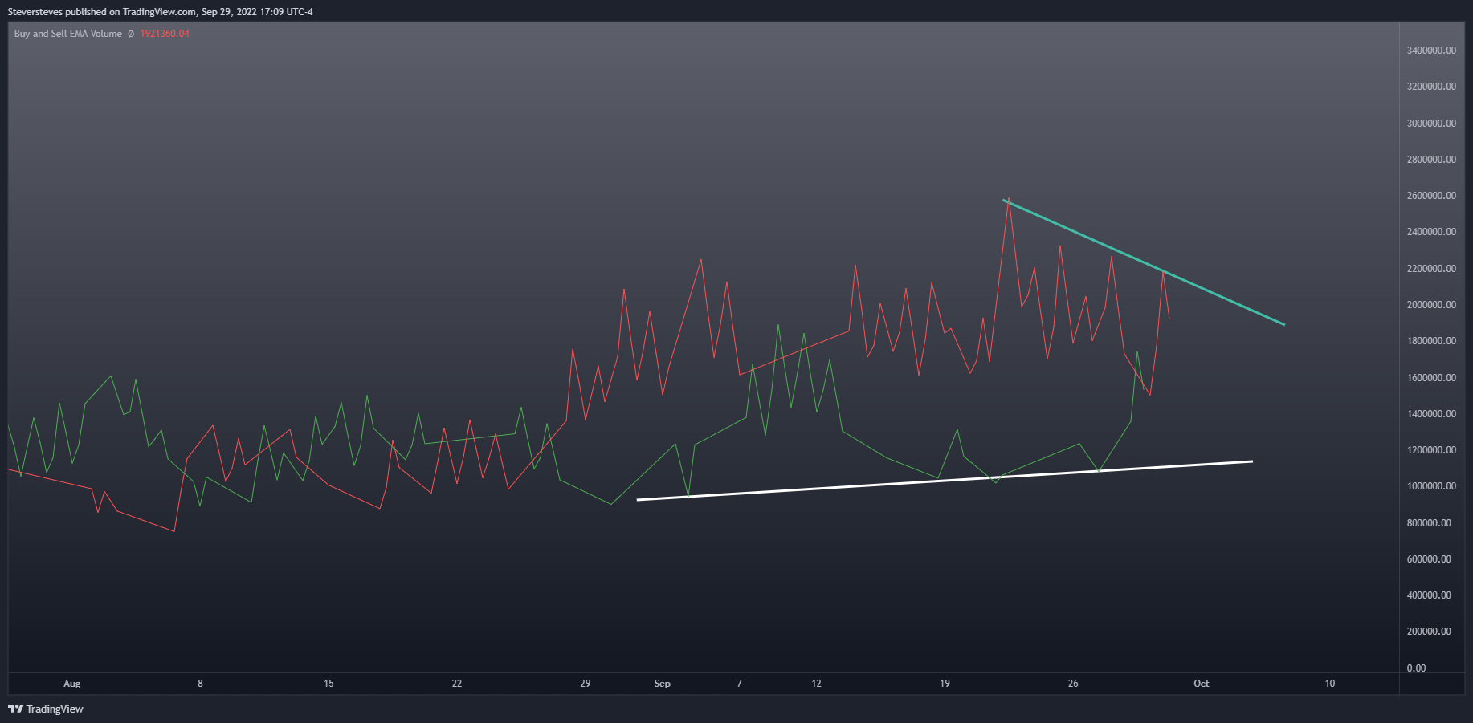This screenshot has height=723, width=1473.
Task: Click the 29 date label on time axis
Action: coord(586,684)
